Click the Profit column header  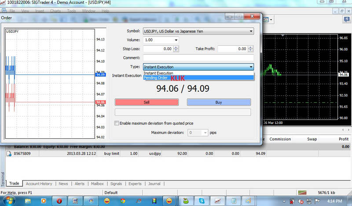tap(344, 139)
